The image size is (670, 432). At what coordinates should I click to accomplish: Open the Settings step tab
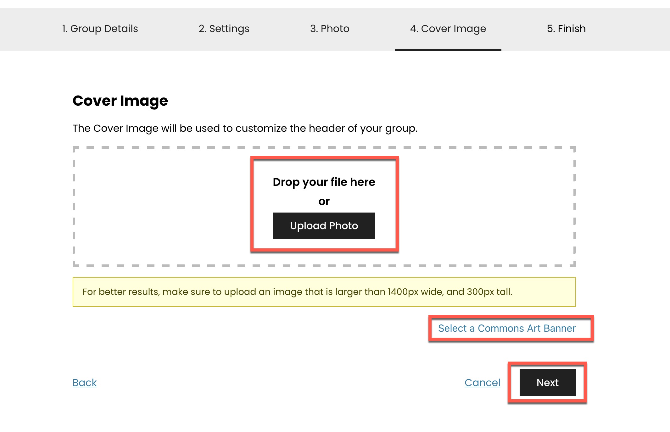pyautogui.click(x=224, y=29)
